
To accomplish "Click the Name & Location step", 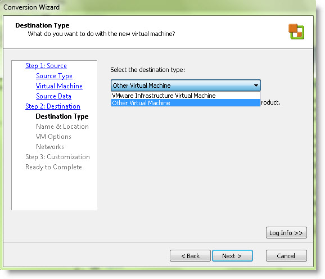I will [62, 127].
